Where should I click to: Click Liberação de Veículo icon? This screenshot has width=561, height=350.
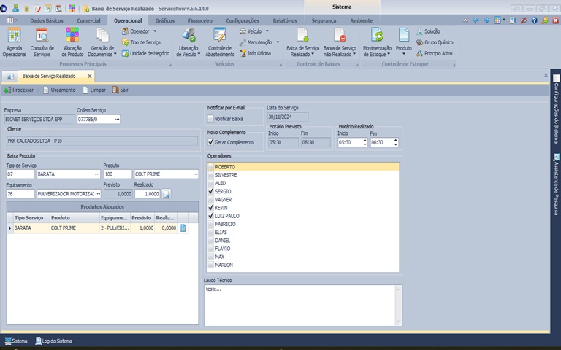click(x=188, y=42)
